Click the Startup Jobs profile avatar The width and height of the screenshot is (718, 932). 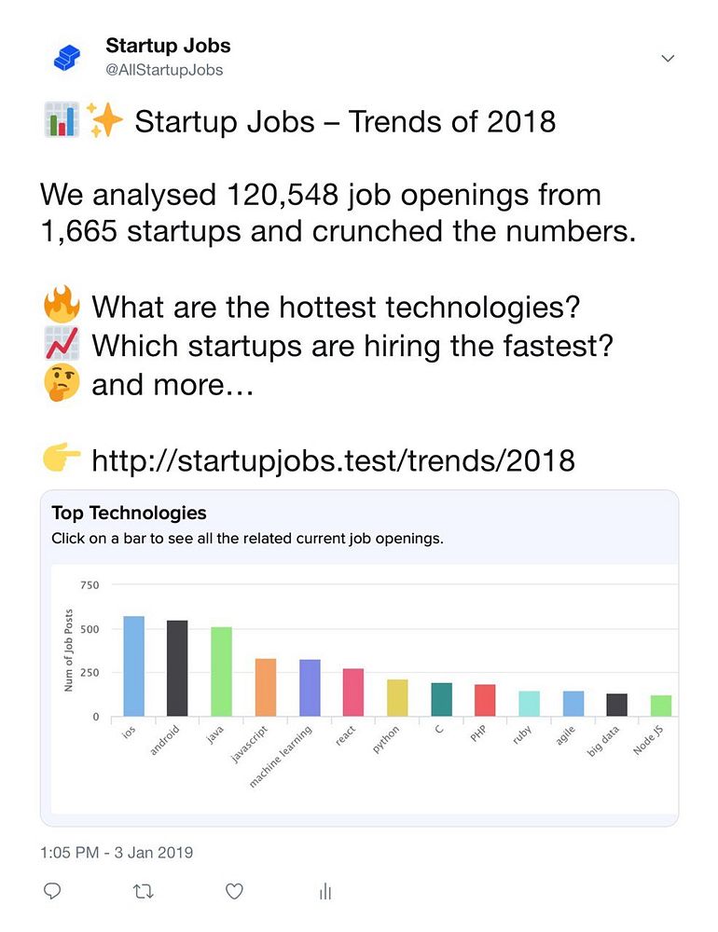pos(67,57)
